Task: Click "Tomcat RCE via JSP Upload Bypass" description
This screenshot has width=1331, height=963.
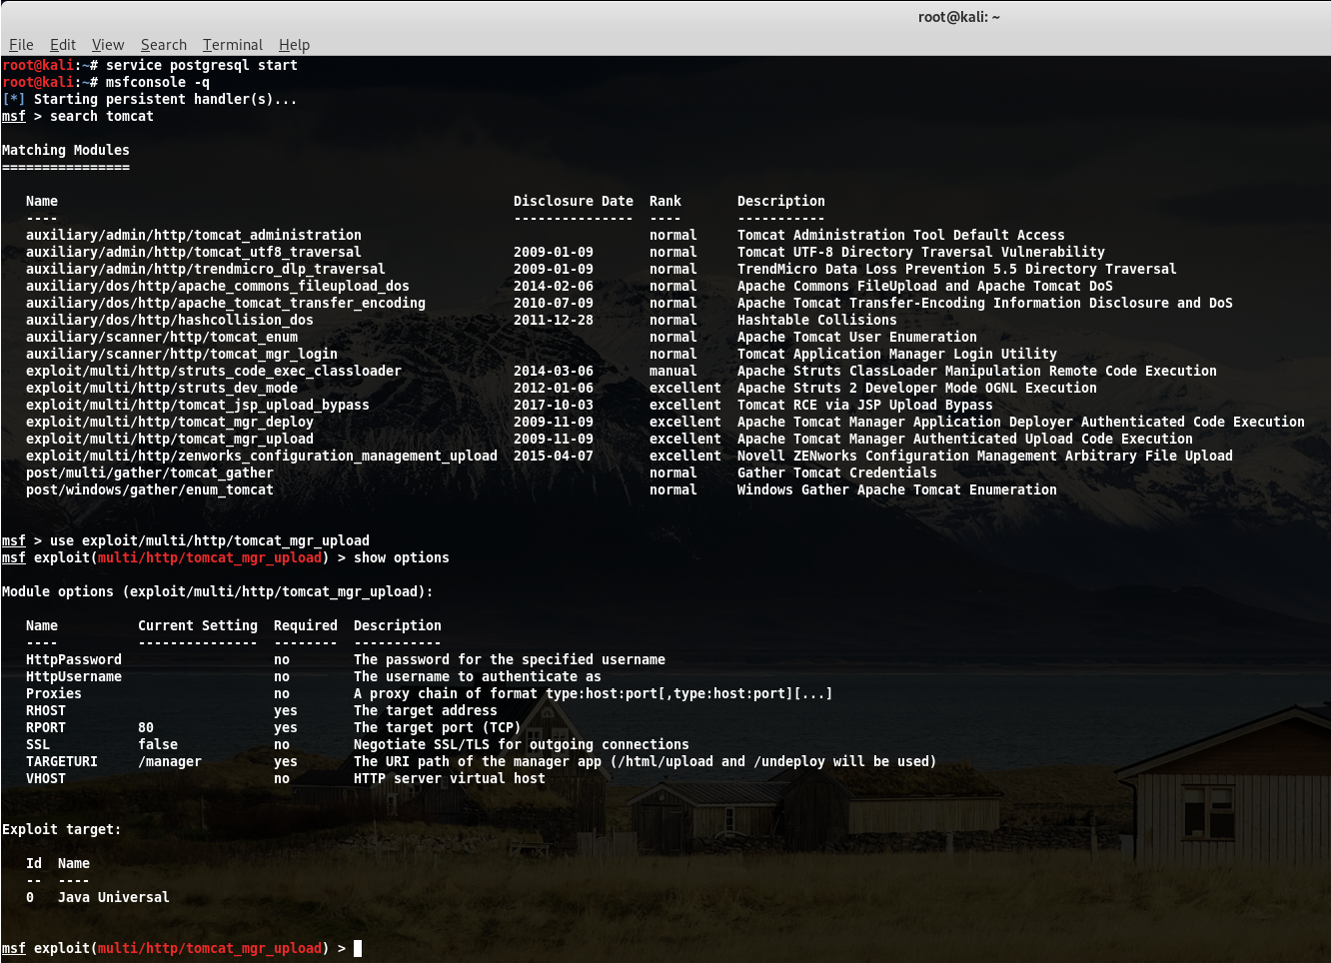Action: pyautogui.click(x=865, y=405)
